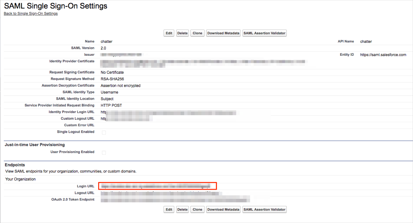Click the Back to Single Sign-On Settings link
This screenshot has width=413, height=223.
[30, 14]
